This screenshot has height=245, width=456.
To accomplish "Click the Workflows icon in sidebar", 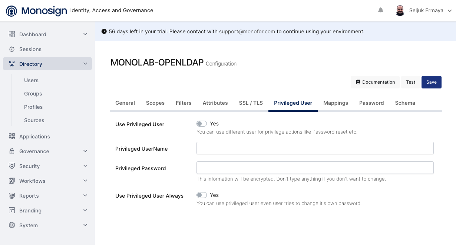I will [x=12, y=181].
